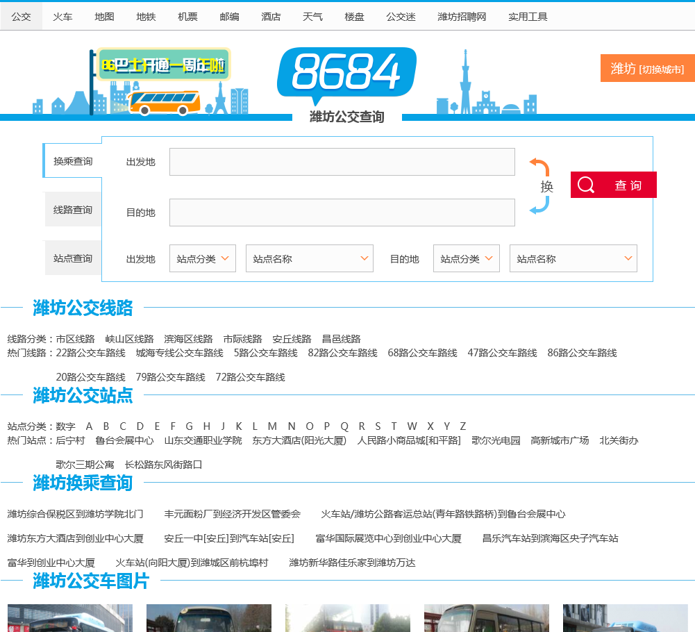Select the 站点查询 tab

[73, 258]
